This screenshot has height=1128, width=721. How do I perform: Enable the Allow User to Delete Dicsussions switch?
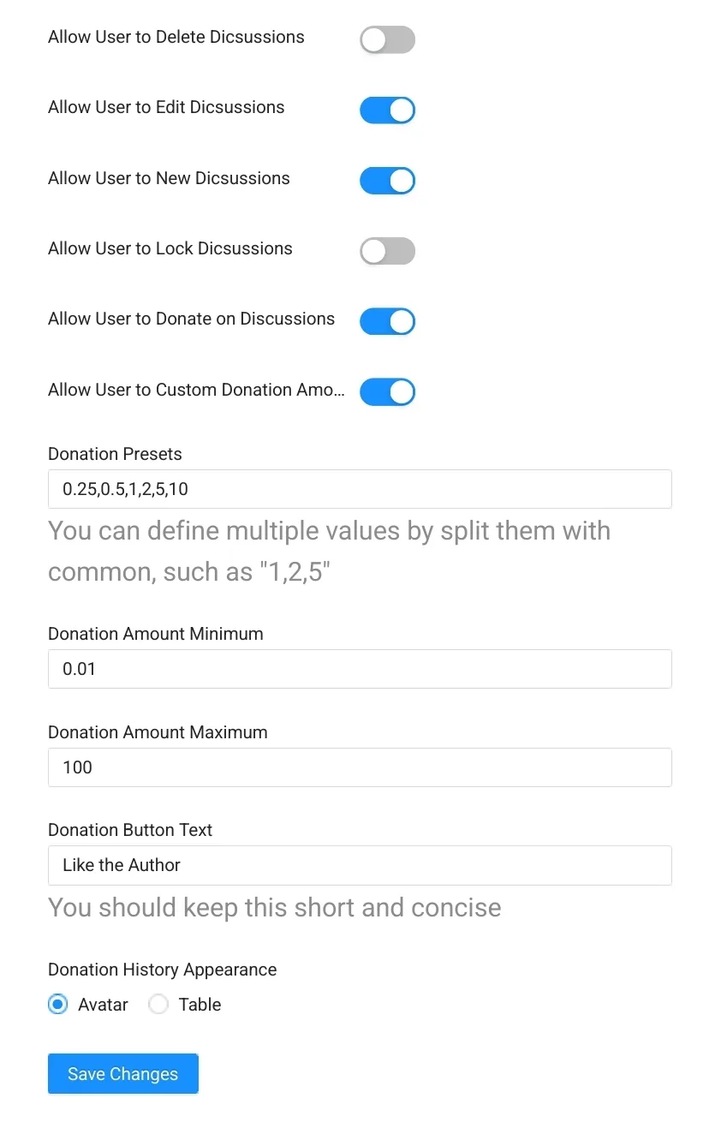(x=387, y=39)
